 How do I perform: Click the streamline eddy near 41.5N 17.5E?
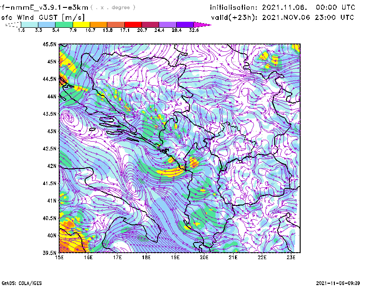(x=133, y=187)
